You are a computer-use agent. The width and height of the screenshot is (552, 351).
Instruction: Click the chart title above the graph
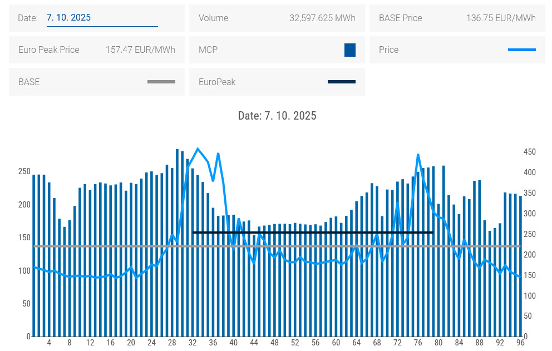click(277, 116)
